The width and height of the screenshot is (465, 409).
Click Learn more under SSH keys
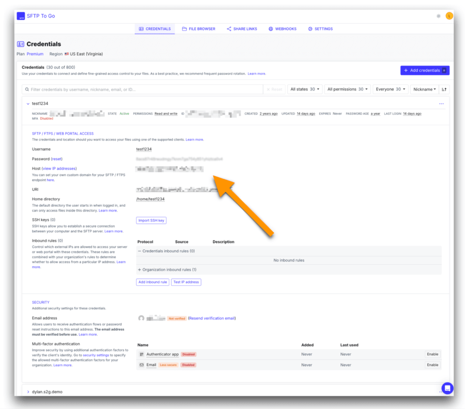point(113,231)
